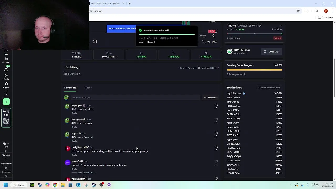Open holder 6SeE...PWhn address

point(233,98)
